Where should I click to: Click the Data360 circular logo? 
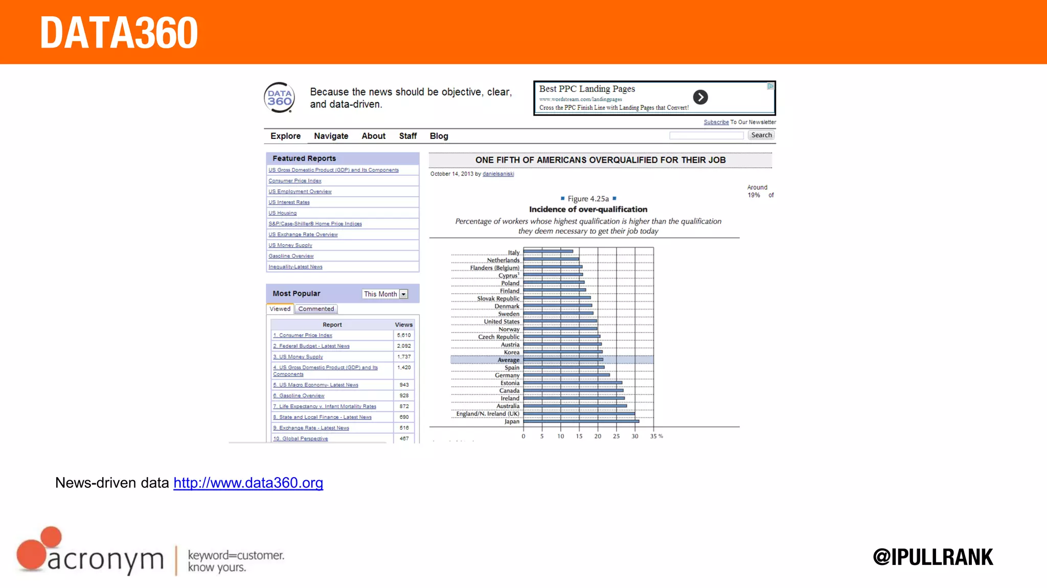pos(279,98)
